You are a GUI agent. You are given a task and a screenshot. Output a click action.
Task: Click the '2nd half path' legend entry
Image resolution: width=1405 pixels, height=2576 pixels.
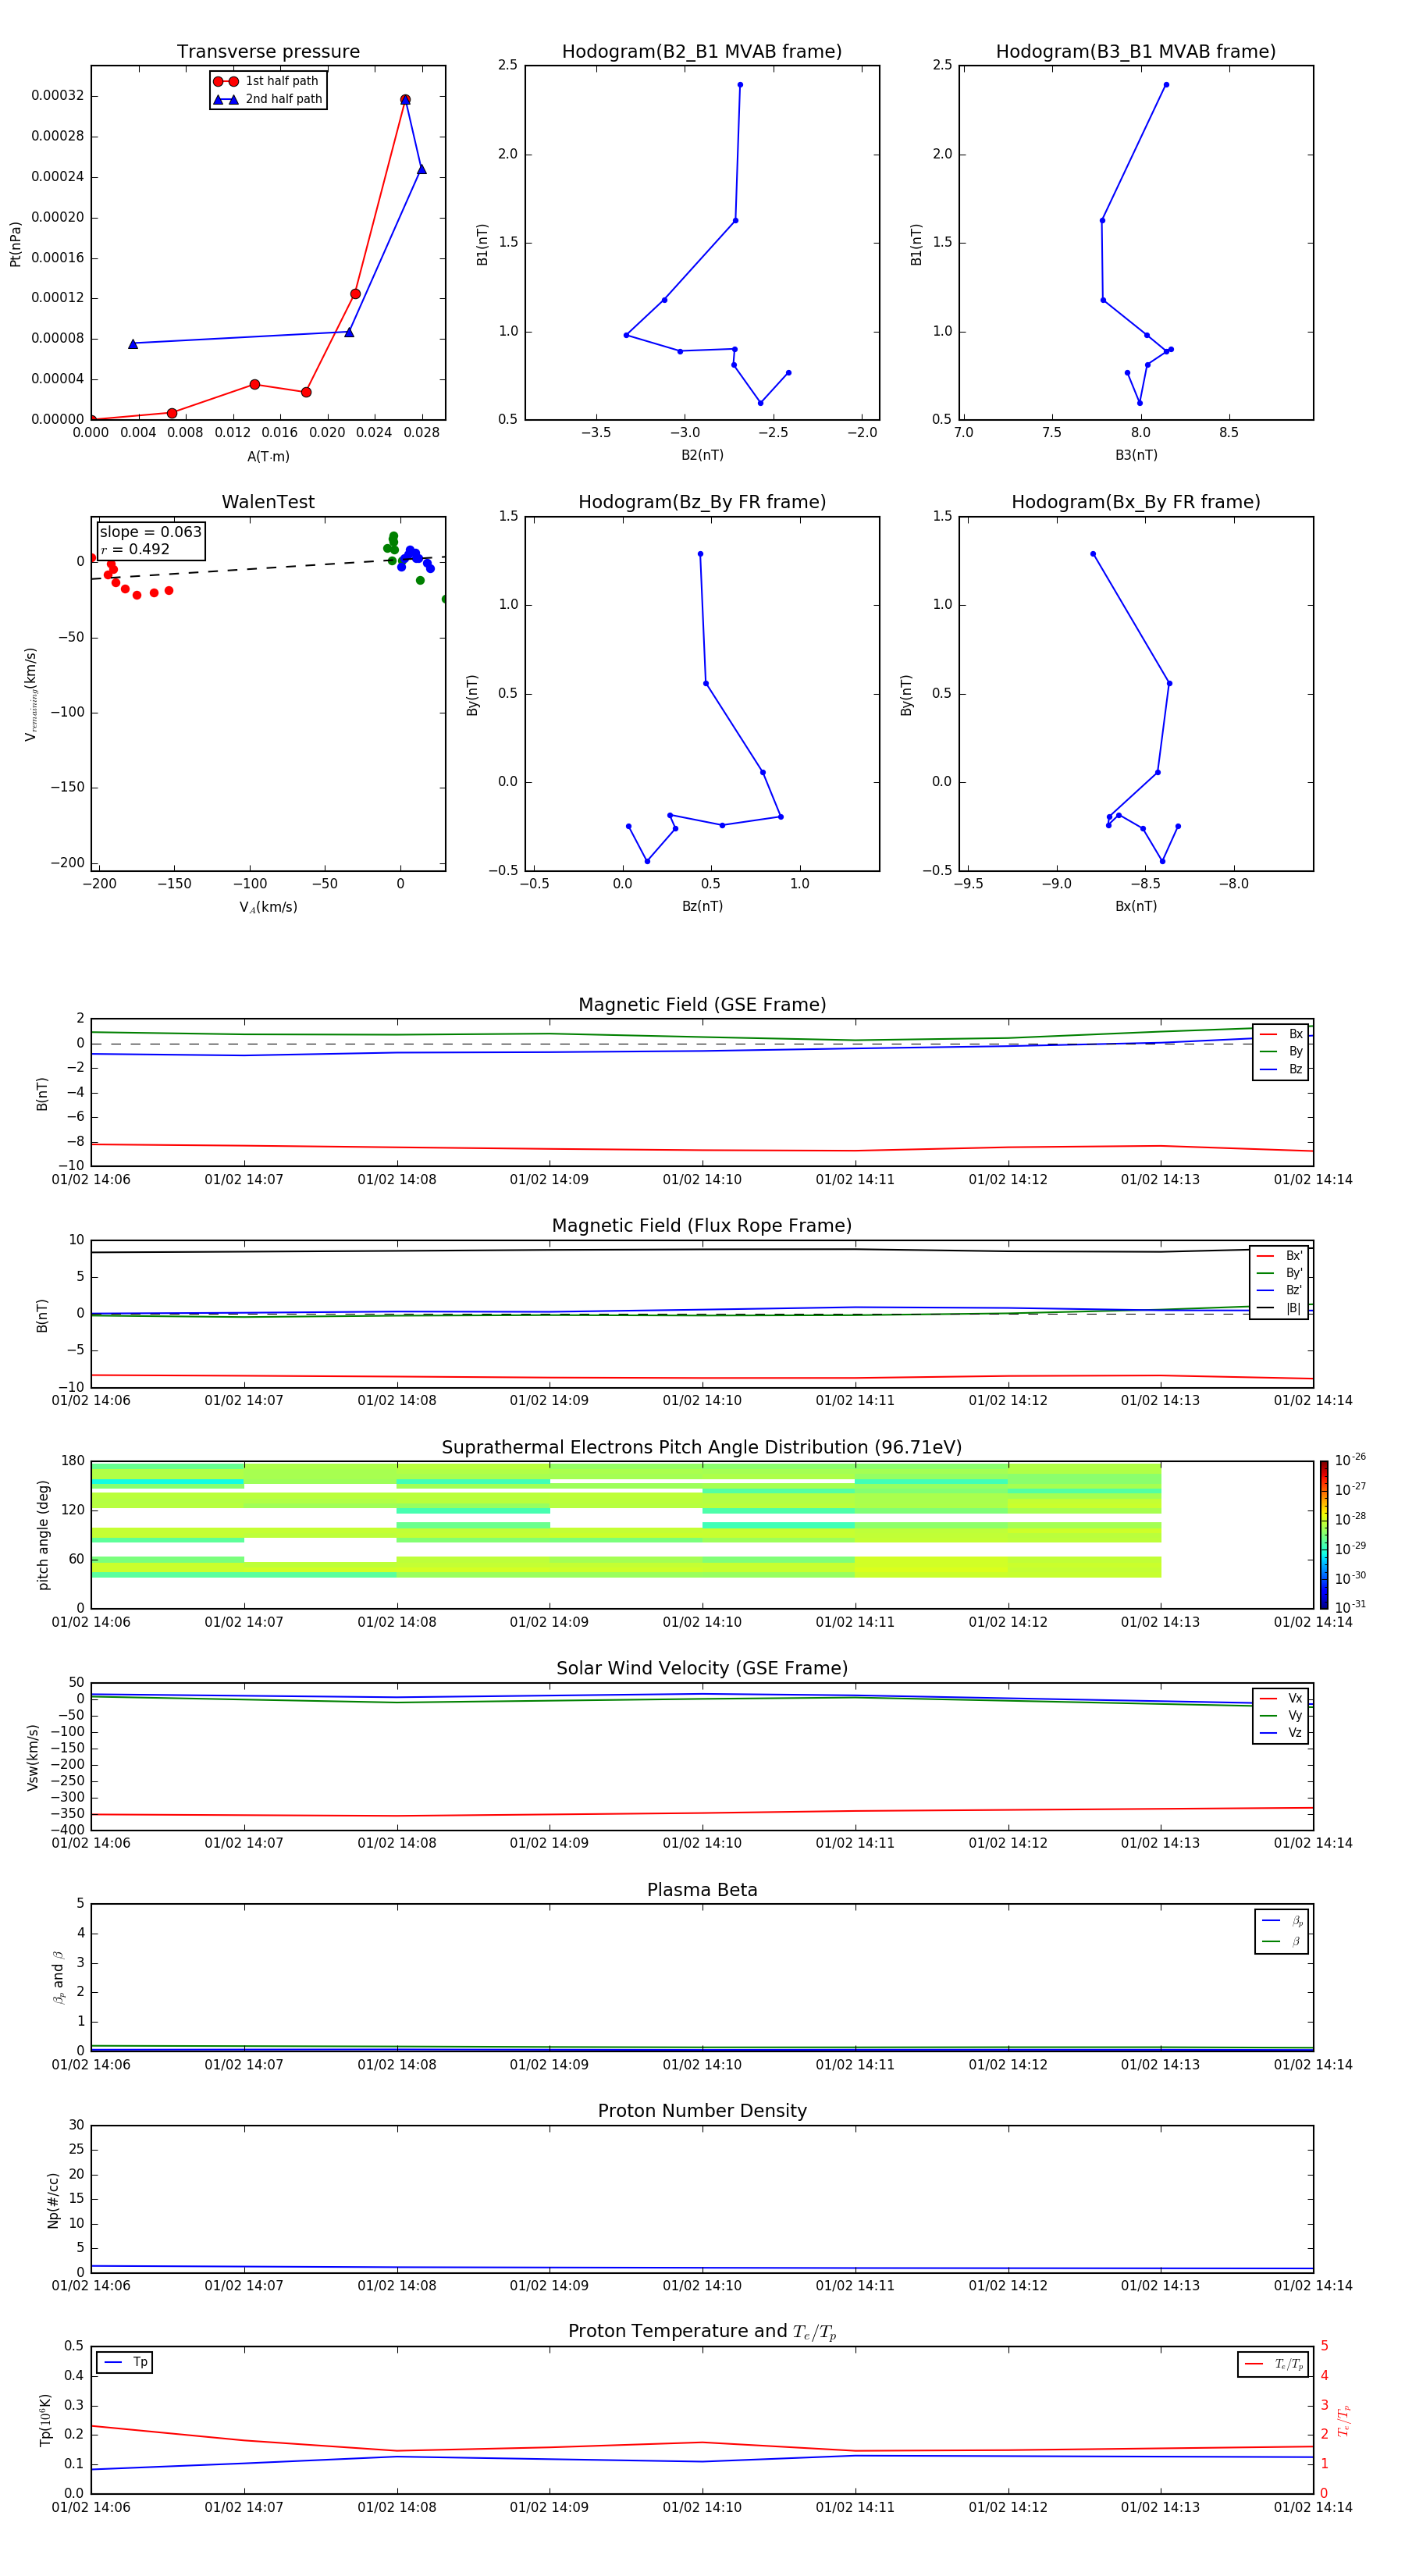(x=267, y=99)
